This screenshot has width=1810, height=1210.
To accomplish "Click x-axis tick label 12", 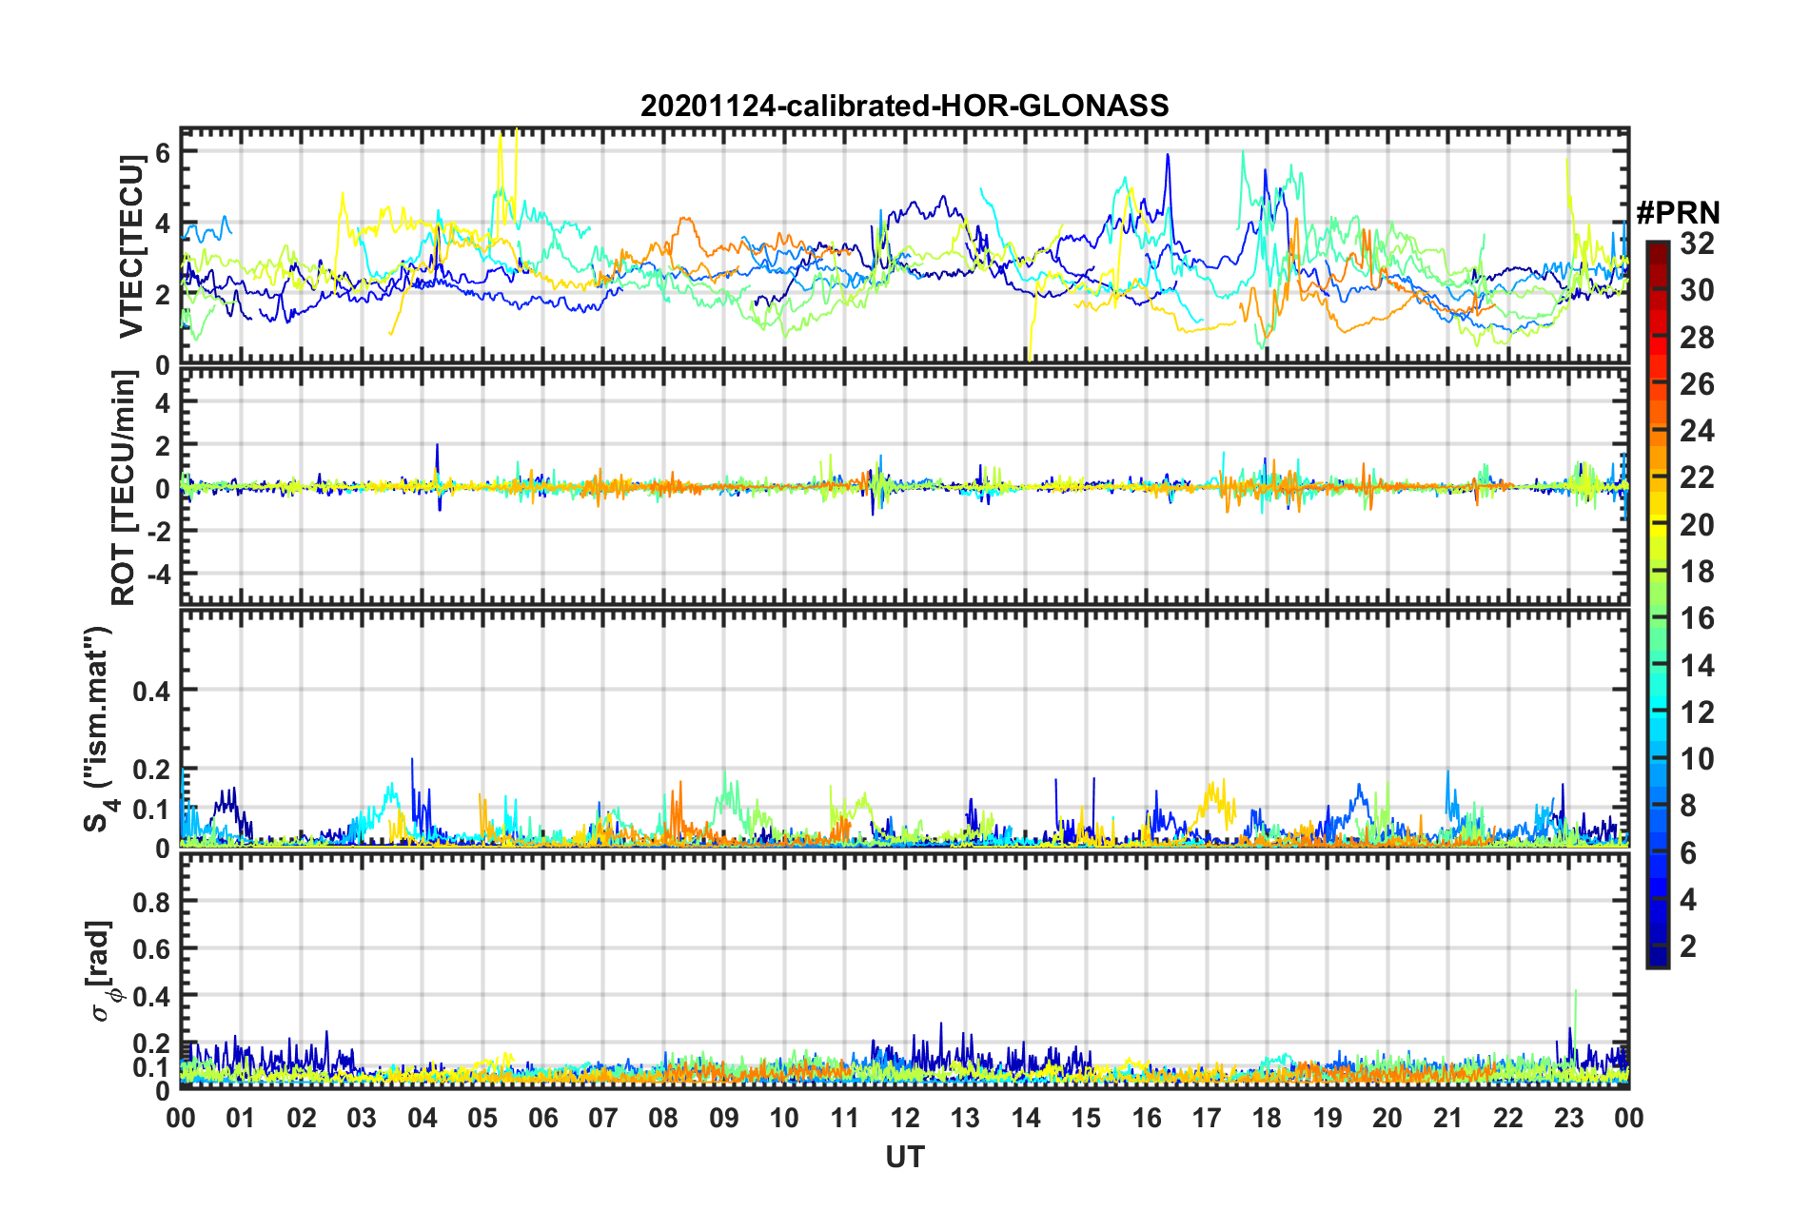I will pos(905,1118).
